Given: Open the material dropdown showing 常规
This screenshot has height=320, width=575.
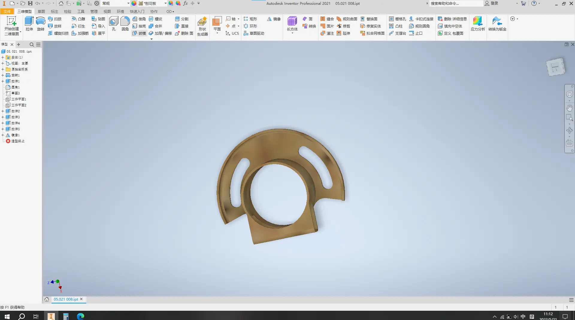Looking at the screenshot, I should tap(128, 3).
